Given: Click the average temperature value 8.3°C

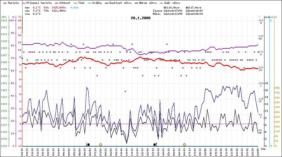Looking at the screenshot, I should click(37, 14).
